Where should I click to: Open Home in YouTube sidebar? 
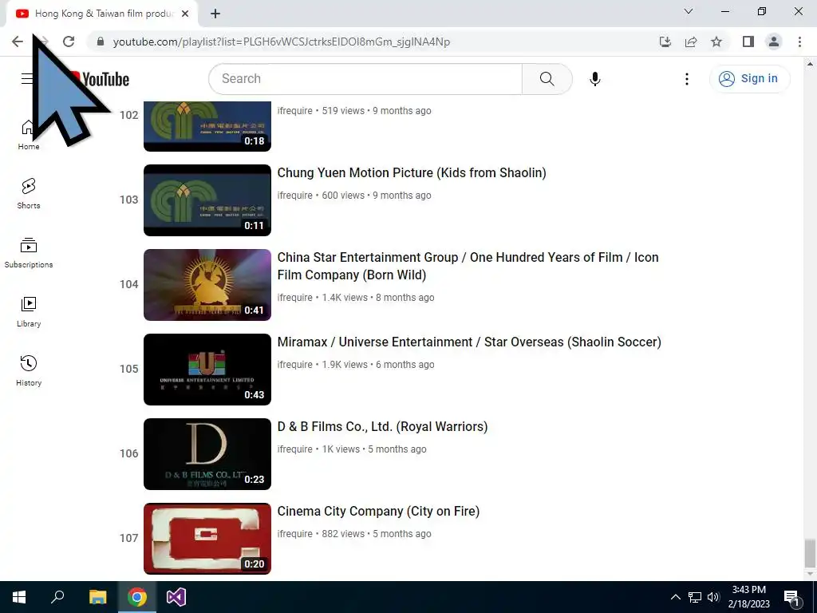pos(29,135)
